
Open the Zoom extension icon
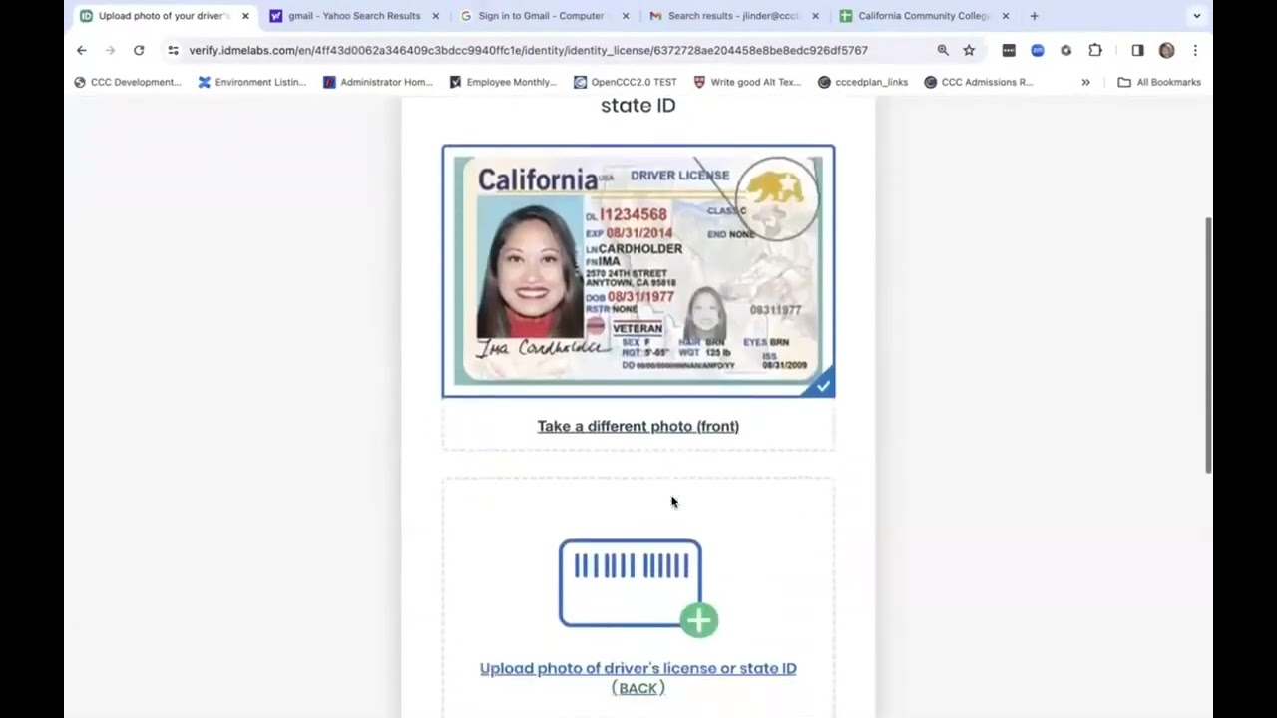[1038, 50]
